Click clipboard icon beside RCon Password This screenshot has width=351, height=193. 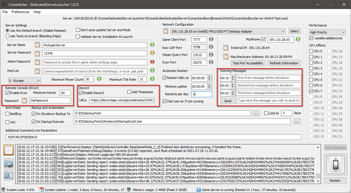(24, 100)
